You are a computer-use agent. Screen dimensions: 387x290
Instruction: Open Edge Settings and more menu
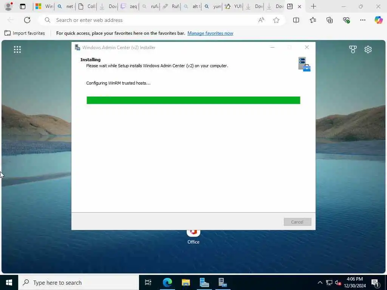click(x=362, y=20)
